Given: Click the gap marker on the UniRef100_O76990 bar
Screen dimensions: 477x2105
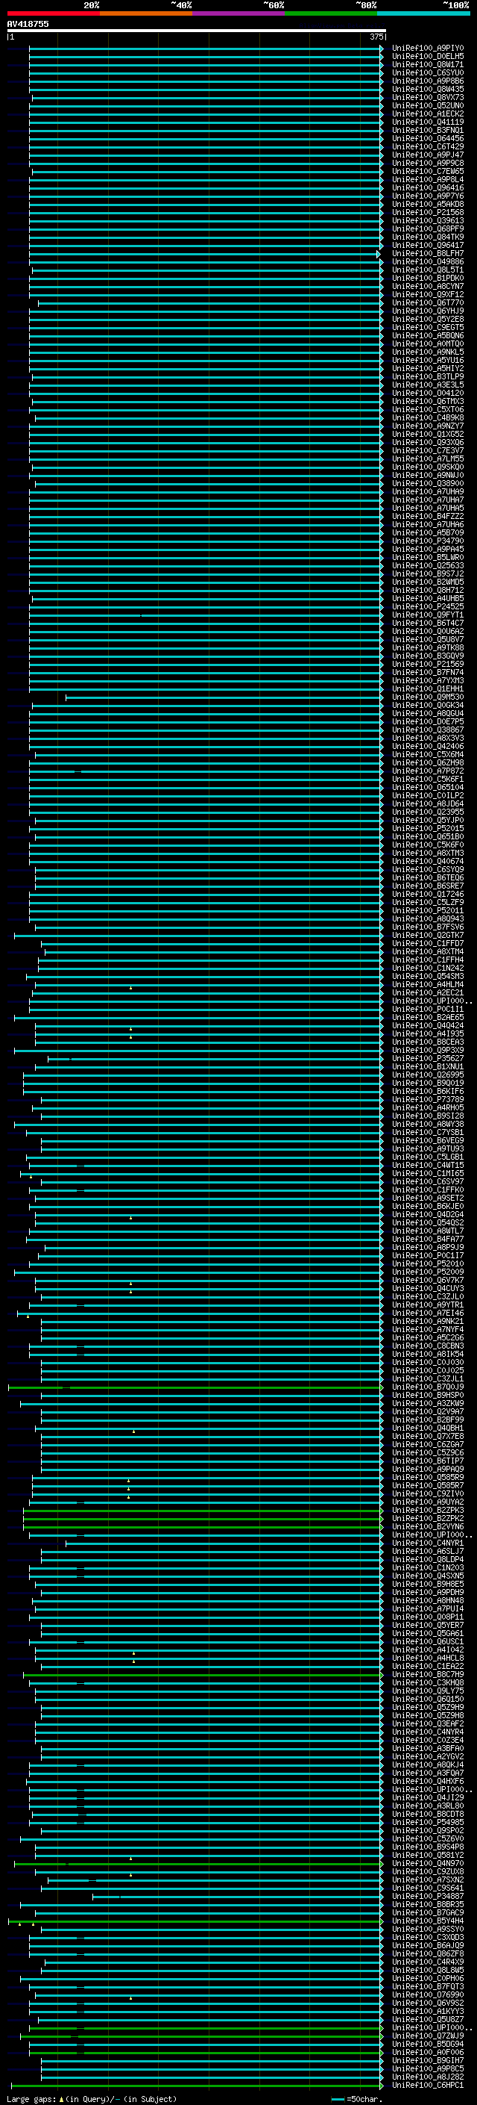Looking at the screenshot, I should pos(130,1997).
